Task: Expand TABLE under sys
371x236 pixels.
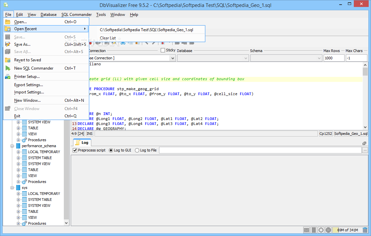Action: (x=18, y=211)
